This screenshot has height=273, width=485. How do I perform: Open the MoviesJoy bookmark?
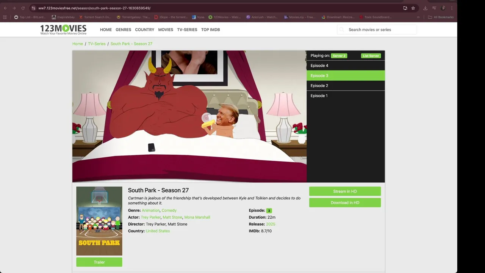[299, 17]
